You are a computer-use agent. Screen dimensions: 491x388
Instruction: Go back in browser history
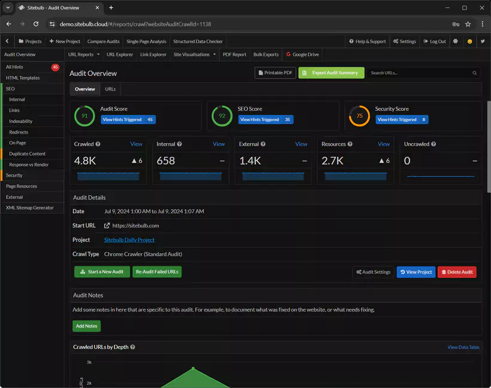(9, 24)
